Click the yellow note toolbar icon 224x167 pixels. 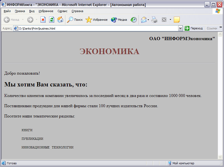coord(177,20)
